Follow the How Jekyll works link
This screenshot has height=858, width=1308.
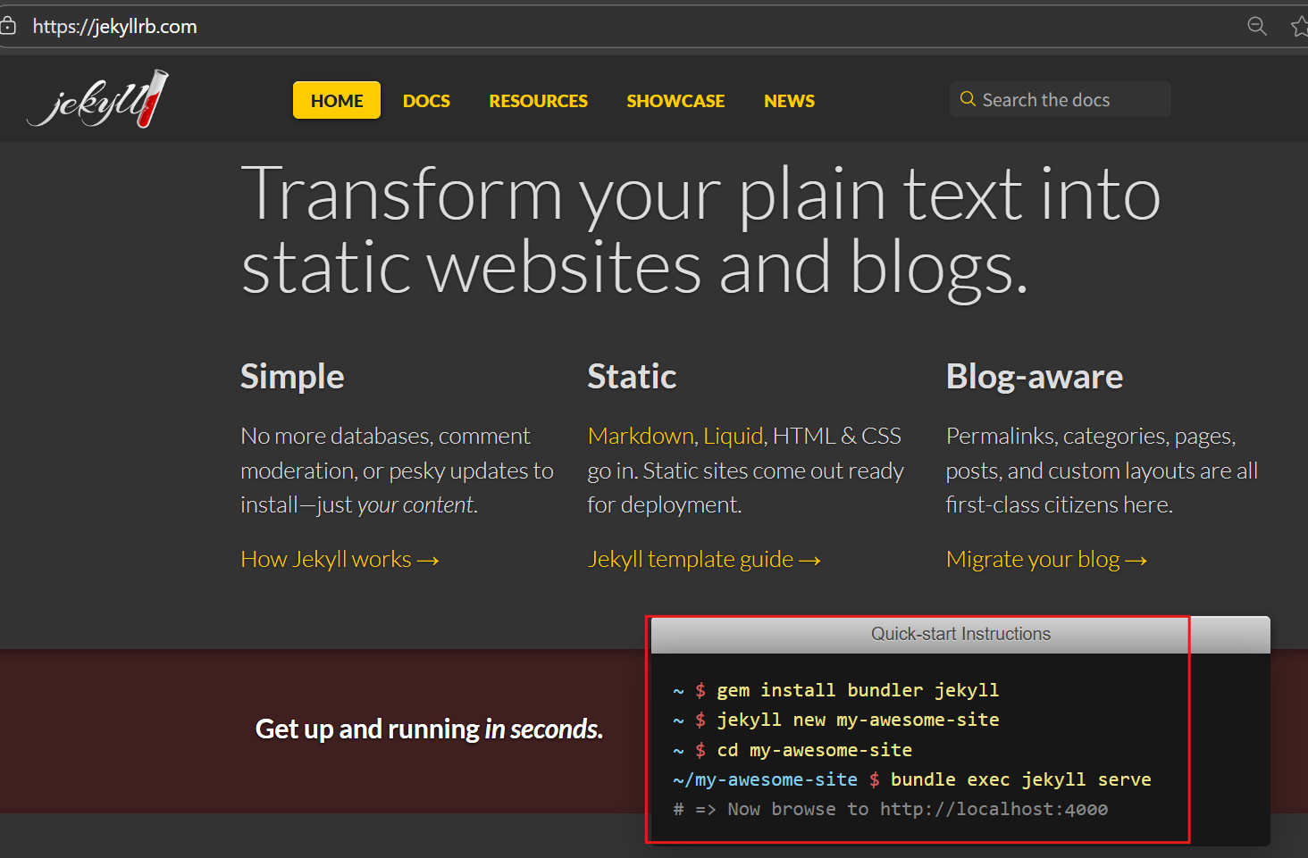pos(340,559)
